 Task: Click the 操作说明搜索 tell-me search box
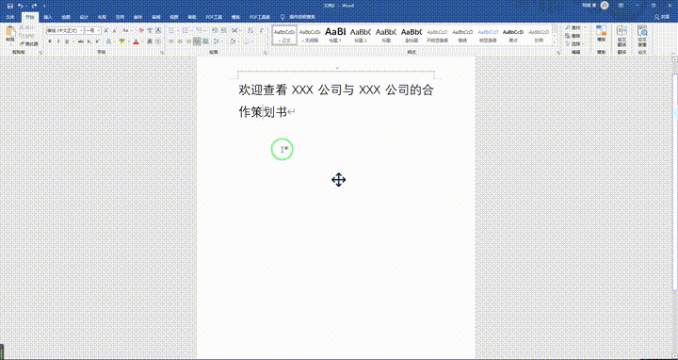click(298, 17)
